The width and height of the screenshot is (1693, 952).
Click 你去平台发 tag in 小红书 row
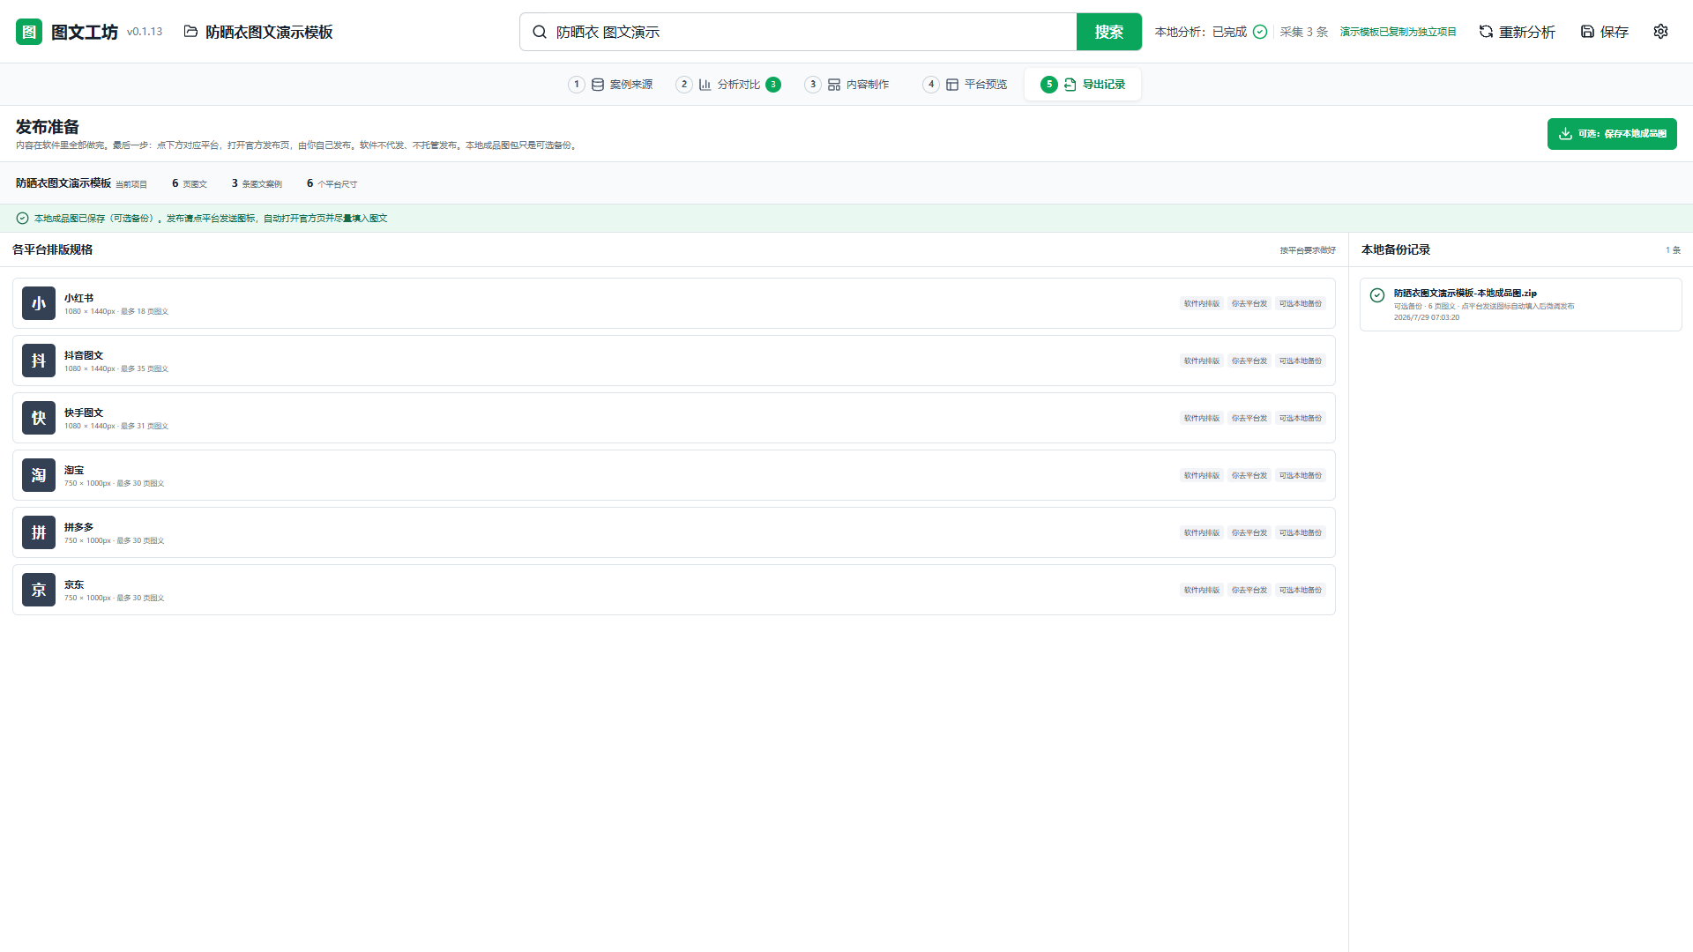tap(1249, 304)
